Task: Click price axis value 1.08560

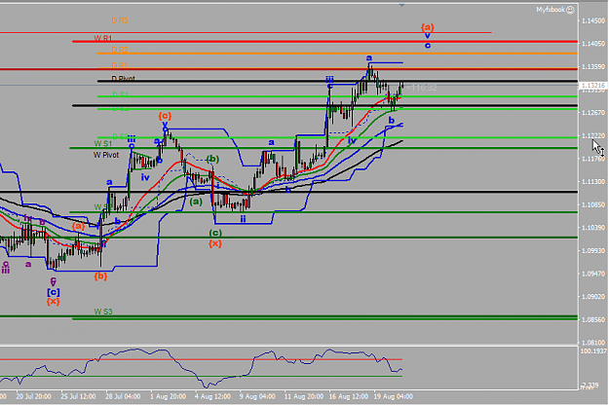Action: 593,319
